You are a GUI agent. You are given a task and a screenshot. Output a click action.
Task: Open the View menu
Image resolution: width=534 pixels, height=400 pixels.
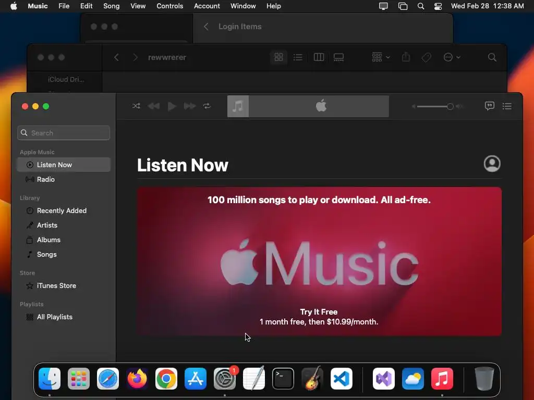coord(138,6)
